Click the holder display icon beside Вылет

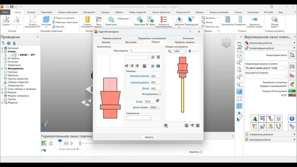click(157, 101)
